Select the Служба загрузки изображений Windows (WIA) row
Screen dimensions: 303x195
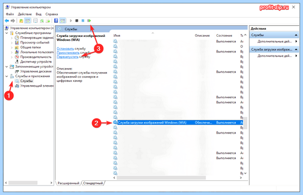[178, 122]
